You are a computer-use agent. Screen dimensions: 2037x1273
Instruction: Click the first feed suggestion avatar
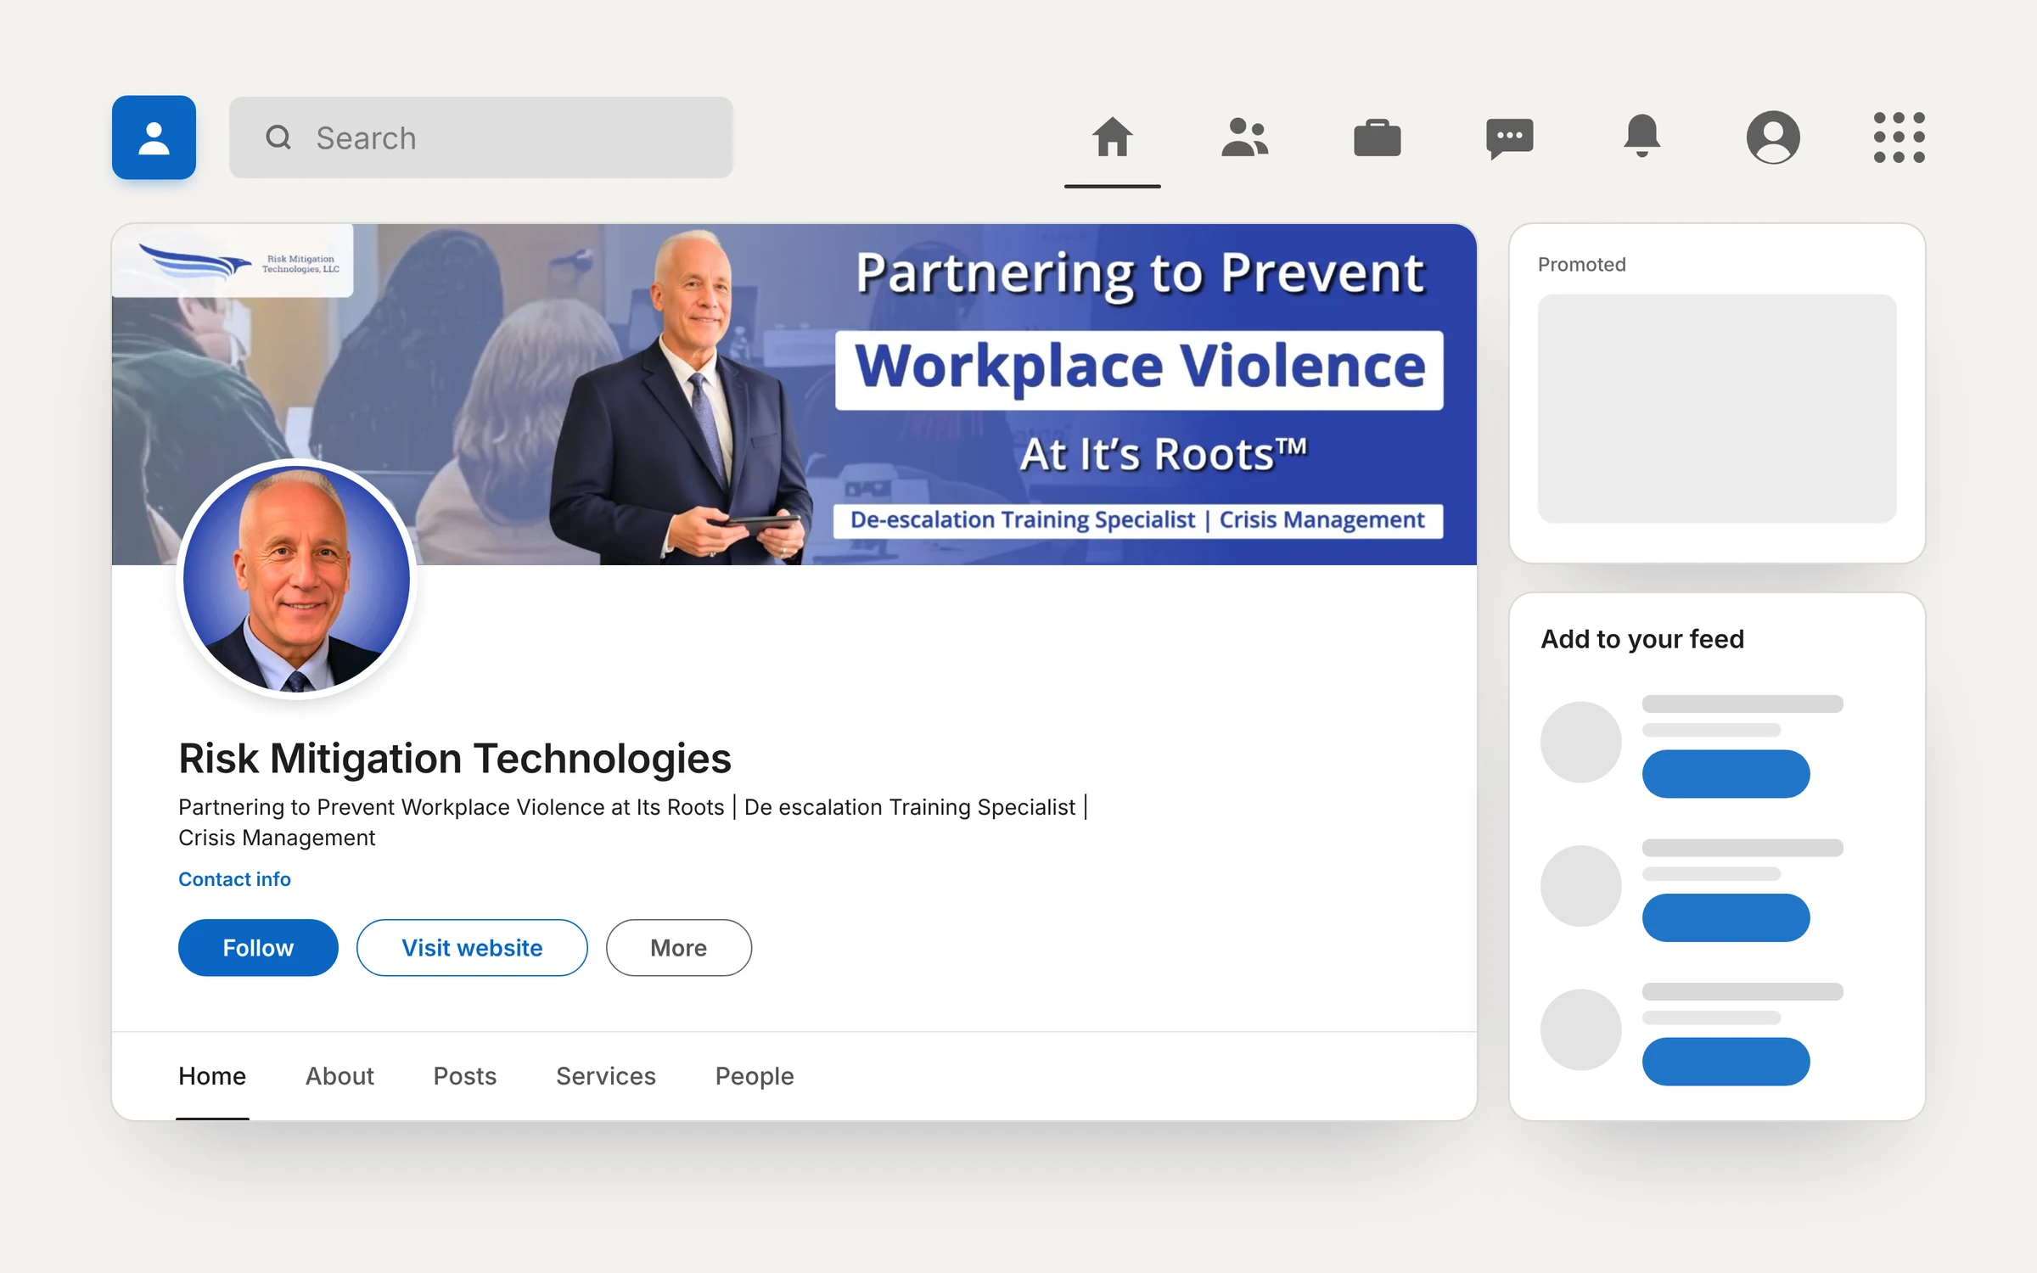click(1581, 742)
